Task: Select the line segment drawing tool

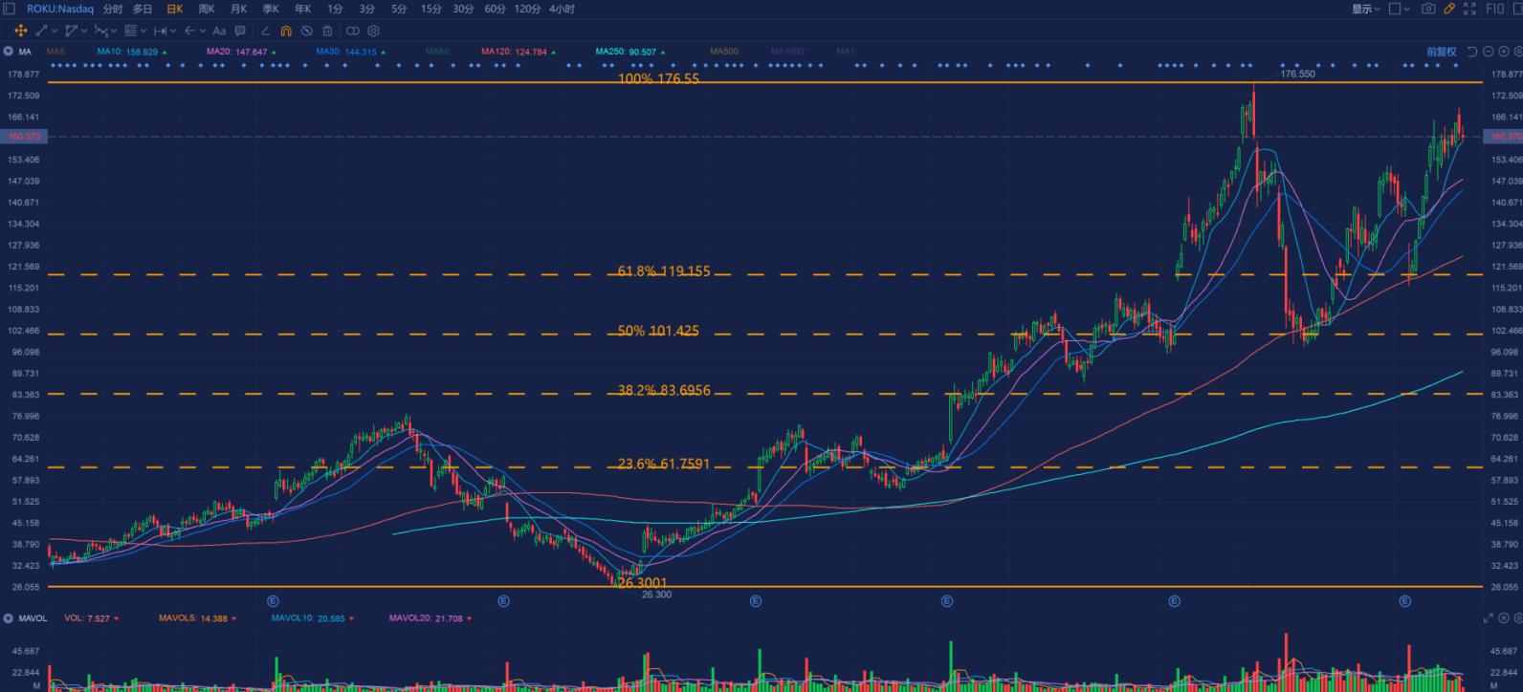Action: pos(41,31)
